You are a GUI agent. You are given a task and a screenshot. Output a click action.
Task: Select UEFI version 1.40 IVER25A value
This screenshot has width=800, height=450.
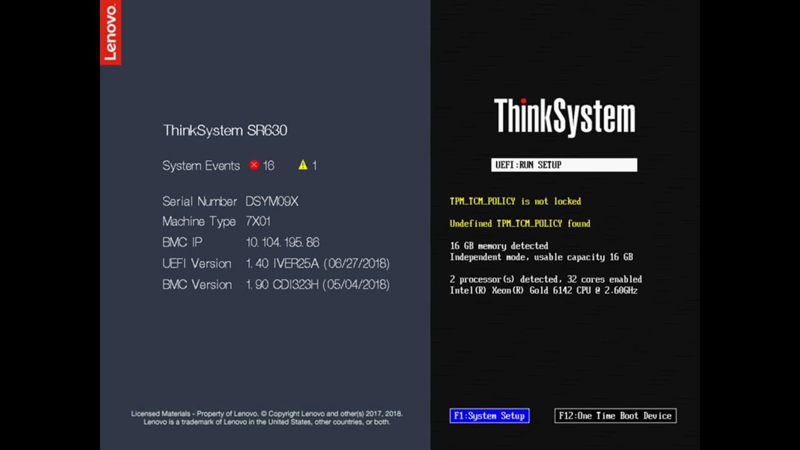click(x=317, y=263)
